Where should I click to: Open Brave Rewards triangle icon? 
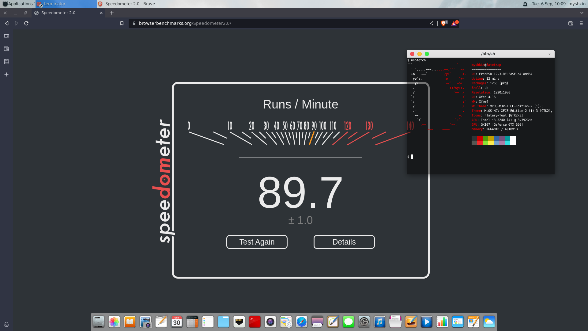click(x=454, y=23)
